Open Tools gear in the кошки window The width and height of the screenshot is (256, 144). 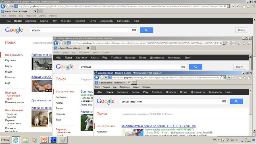(x=253, y=7)
